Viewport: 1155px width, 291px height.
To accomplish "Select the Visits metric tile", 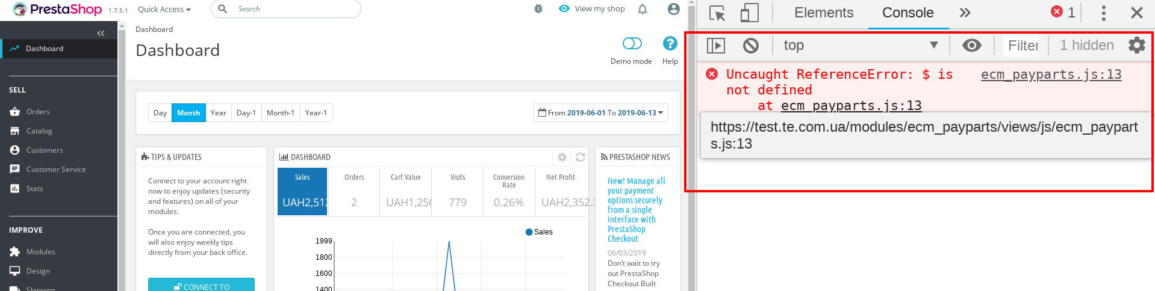I will pyautogui.click(x=458, y=191).
